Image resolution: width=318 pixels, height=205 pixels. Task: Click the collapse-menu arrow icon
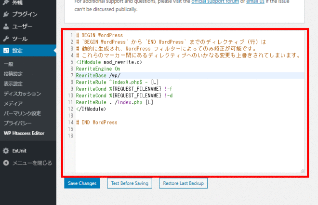click(x=6, y=163)
